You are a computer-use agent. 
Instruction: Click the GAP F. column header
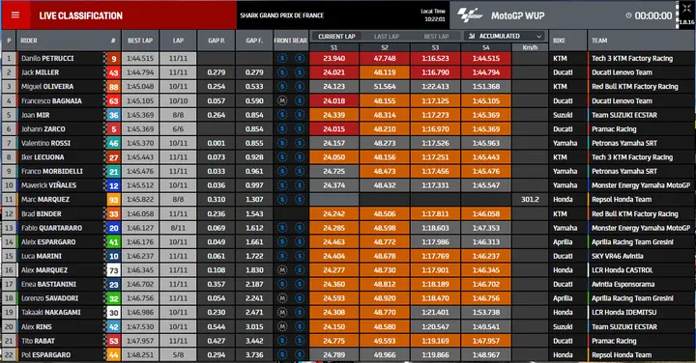tap(254, 41)
